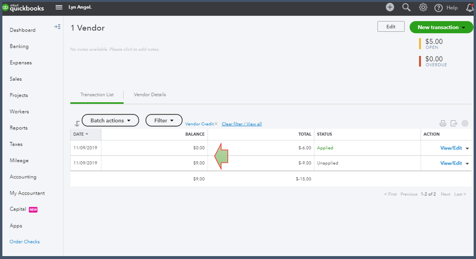Click the batch action arrow icon
The height and width of the screenshot is (259, 476).
click(77, 124)
